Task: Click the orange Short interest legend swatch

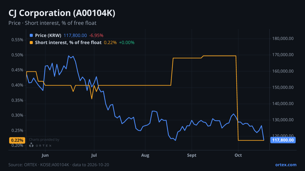Action: (31, 43)
